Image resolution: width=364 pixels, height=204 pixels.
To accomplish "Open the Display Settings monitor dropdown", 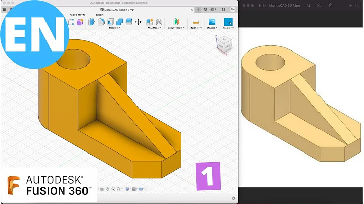I will 128,189.
